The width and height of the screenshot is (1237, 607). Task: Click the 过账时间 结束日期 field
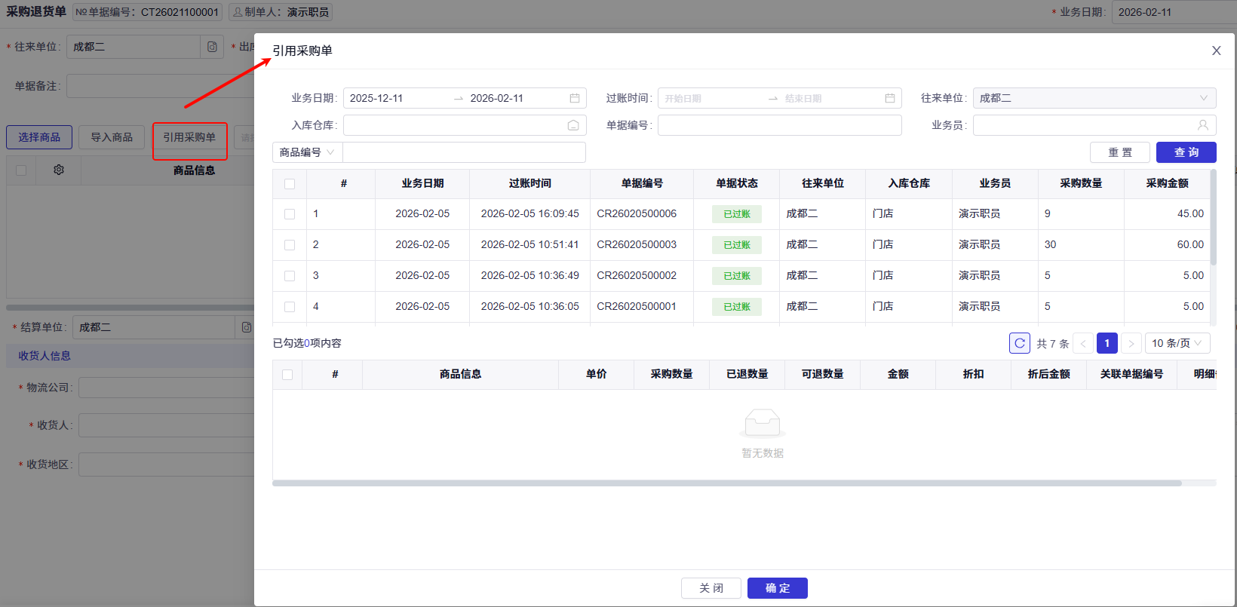(830, 98)
